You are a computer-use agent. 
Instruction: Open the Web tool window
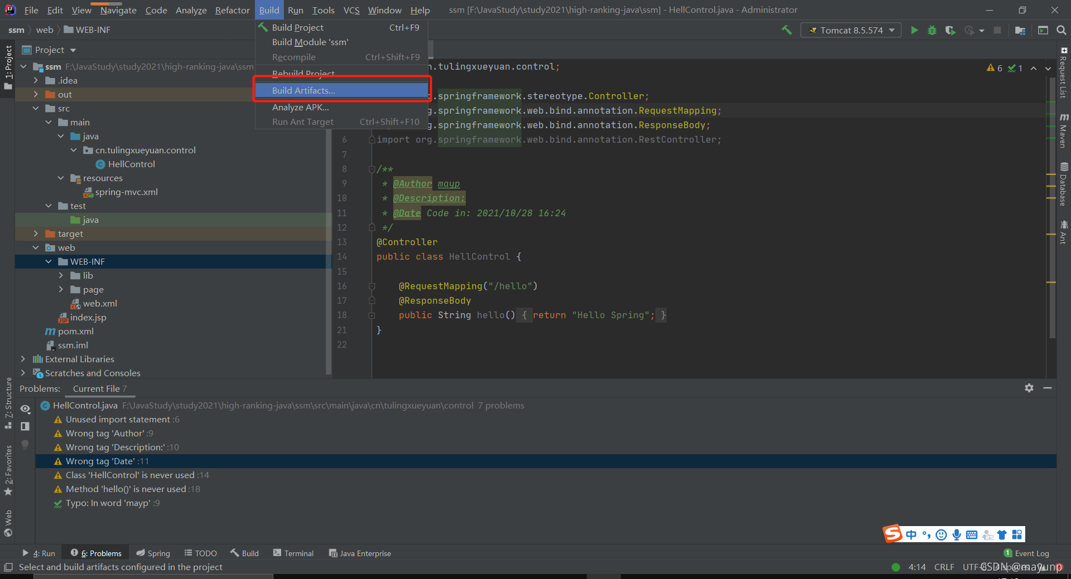[8, 523]
